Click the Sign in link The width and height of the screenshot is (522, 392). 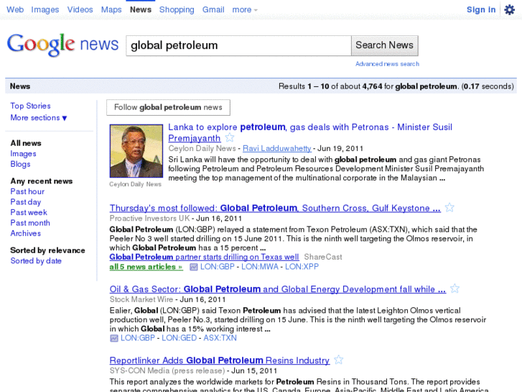click(481, 9)
